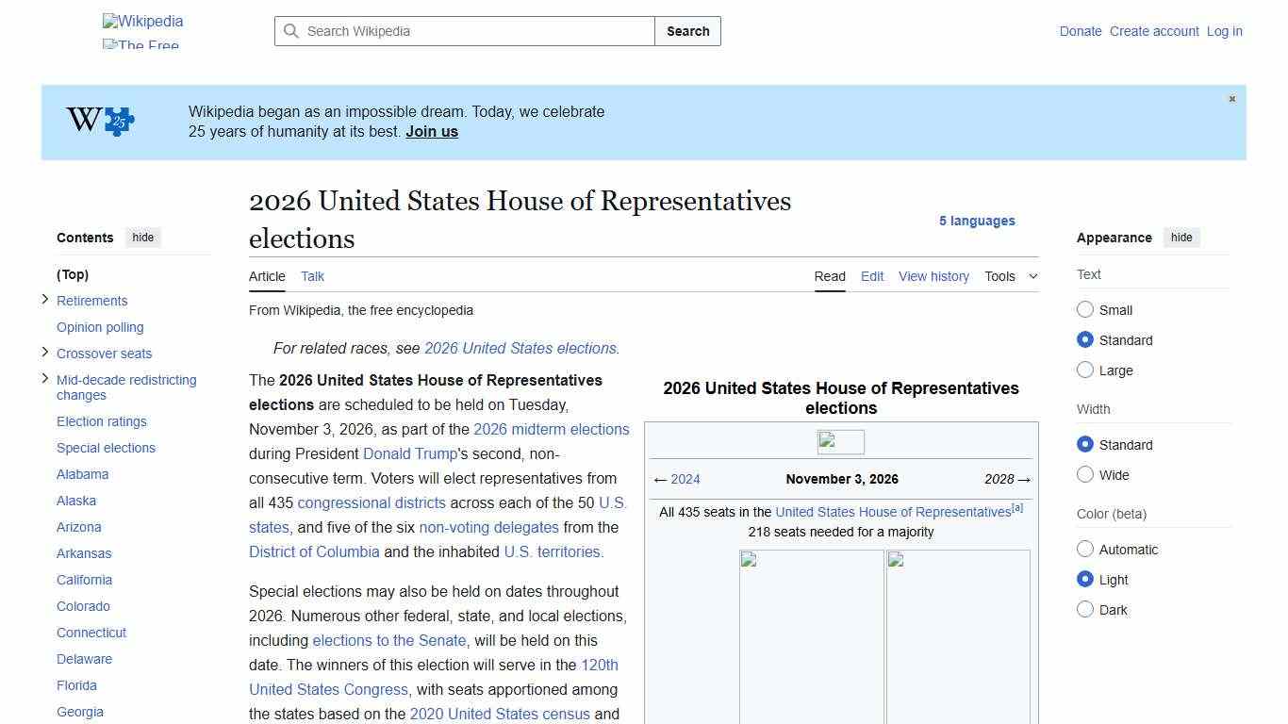Select Small text size

(x=1085, y=309)
